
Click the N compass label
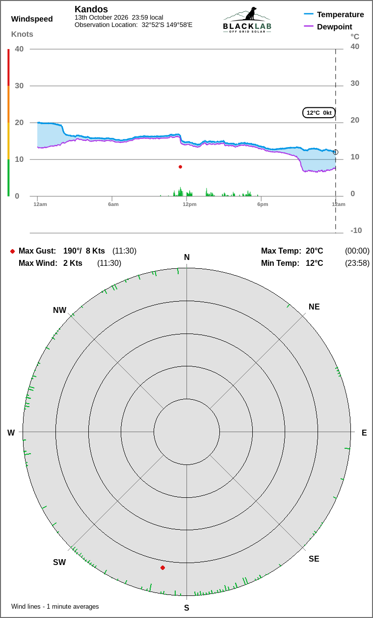(186, 257)
